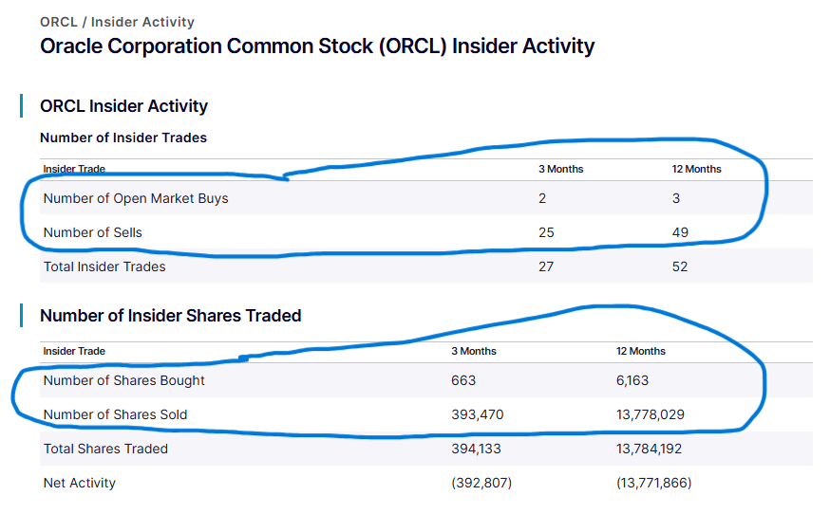
Task: Click the net activity value (13,771,866)
Action: [653, 483]
